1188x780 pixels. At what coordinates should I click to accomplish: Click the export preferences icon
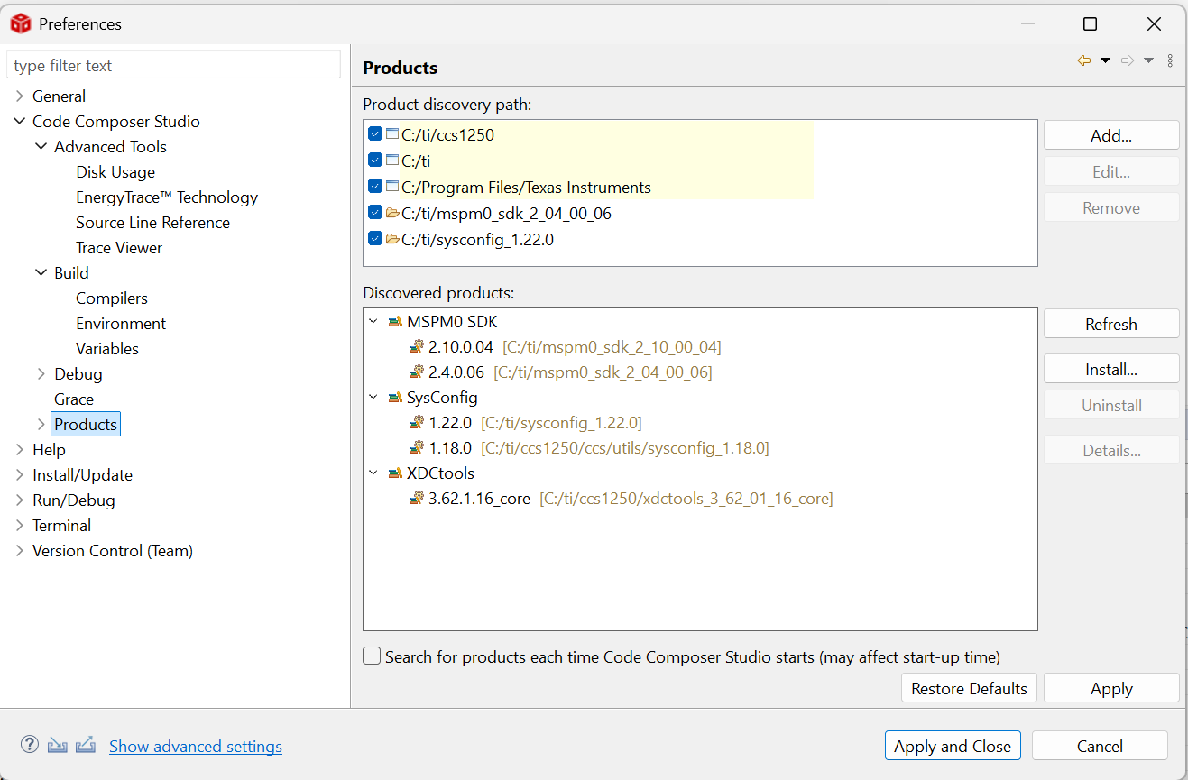[x=86, y=745]
